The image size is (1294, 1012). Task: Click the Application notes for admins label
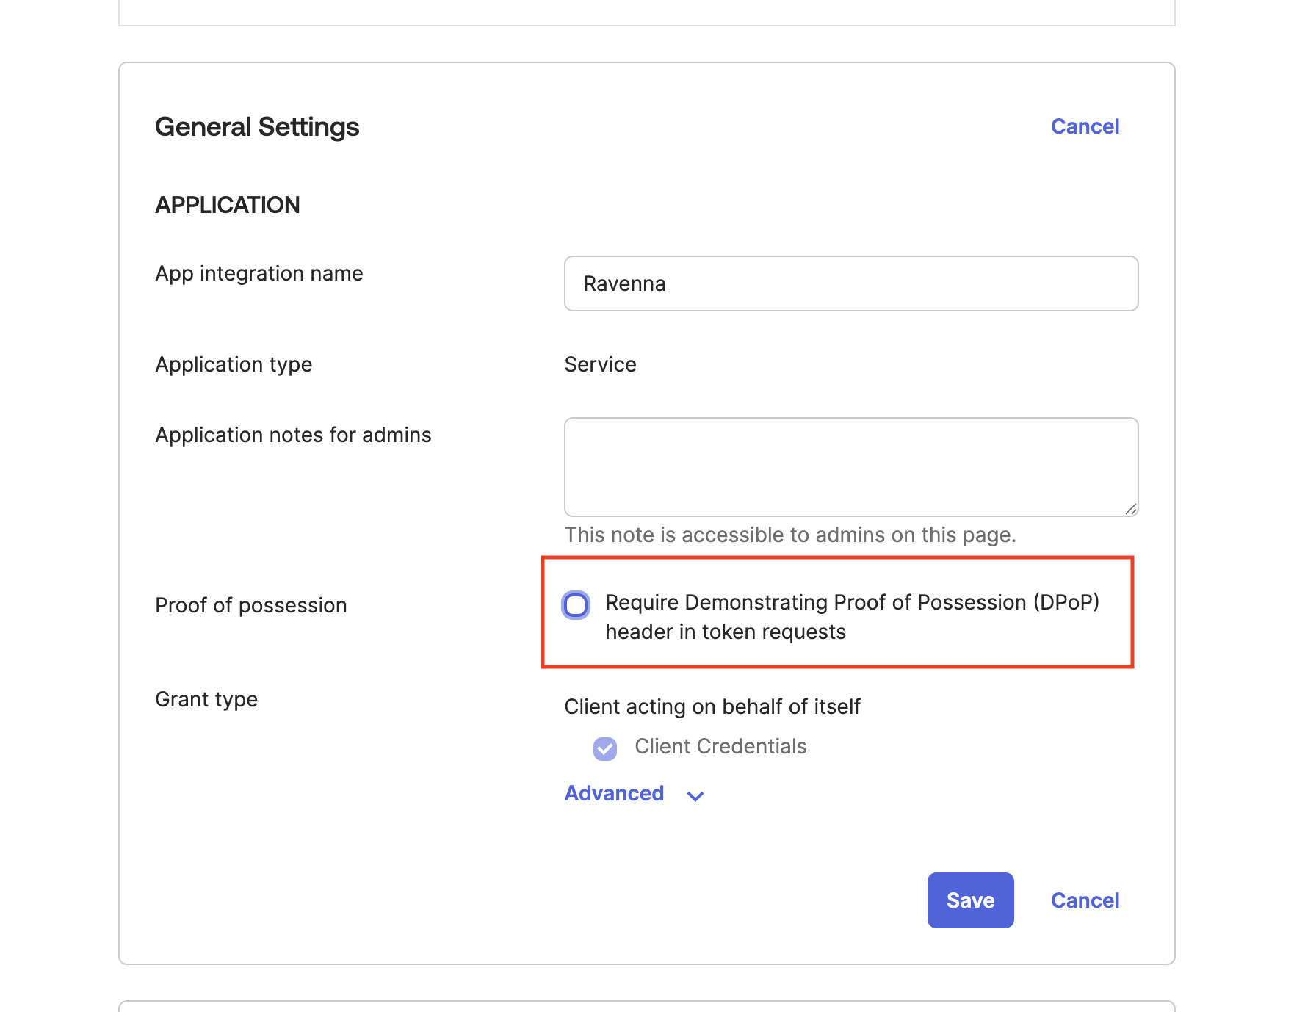pos(293,435)
